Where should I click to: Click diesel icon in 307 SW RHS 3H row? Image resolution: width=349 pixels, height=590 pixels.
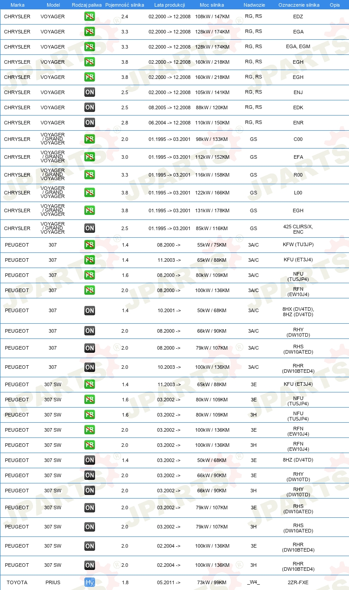(x=90, y=527)
